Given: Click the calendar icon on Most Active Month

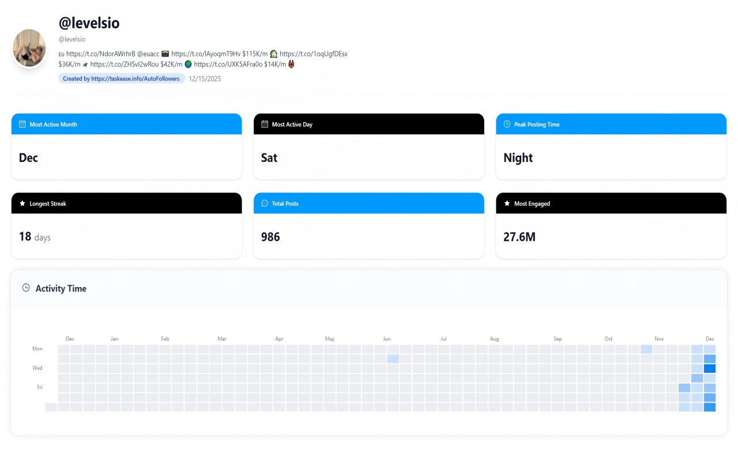Looking at the screenshot, I should pos(22,124).
